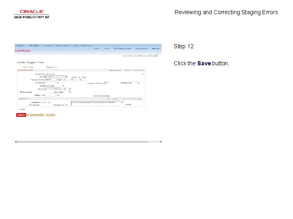The width and height of the screenshot is (293, 219).
Task: Click the New Window link
Action: (x=128, y=56)
